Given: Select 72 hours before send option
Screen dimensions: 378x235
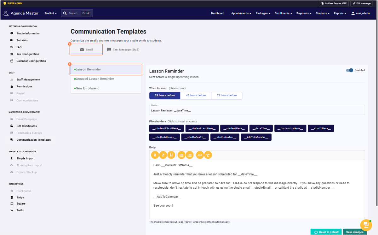Looking at the screenshot, I should pyautogui.click(x=226, y=95).
